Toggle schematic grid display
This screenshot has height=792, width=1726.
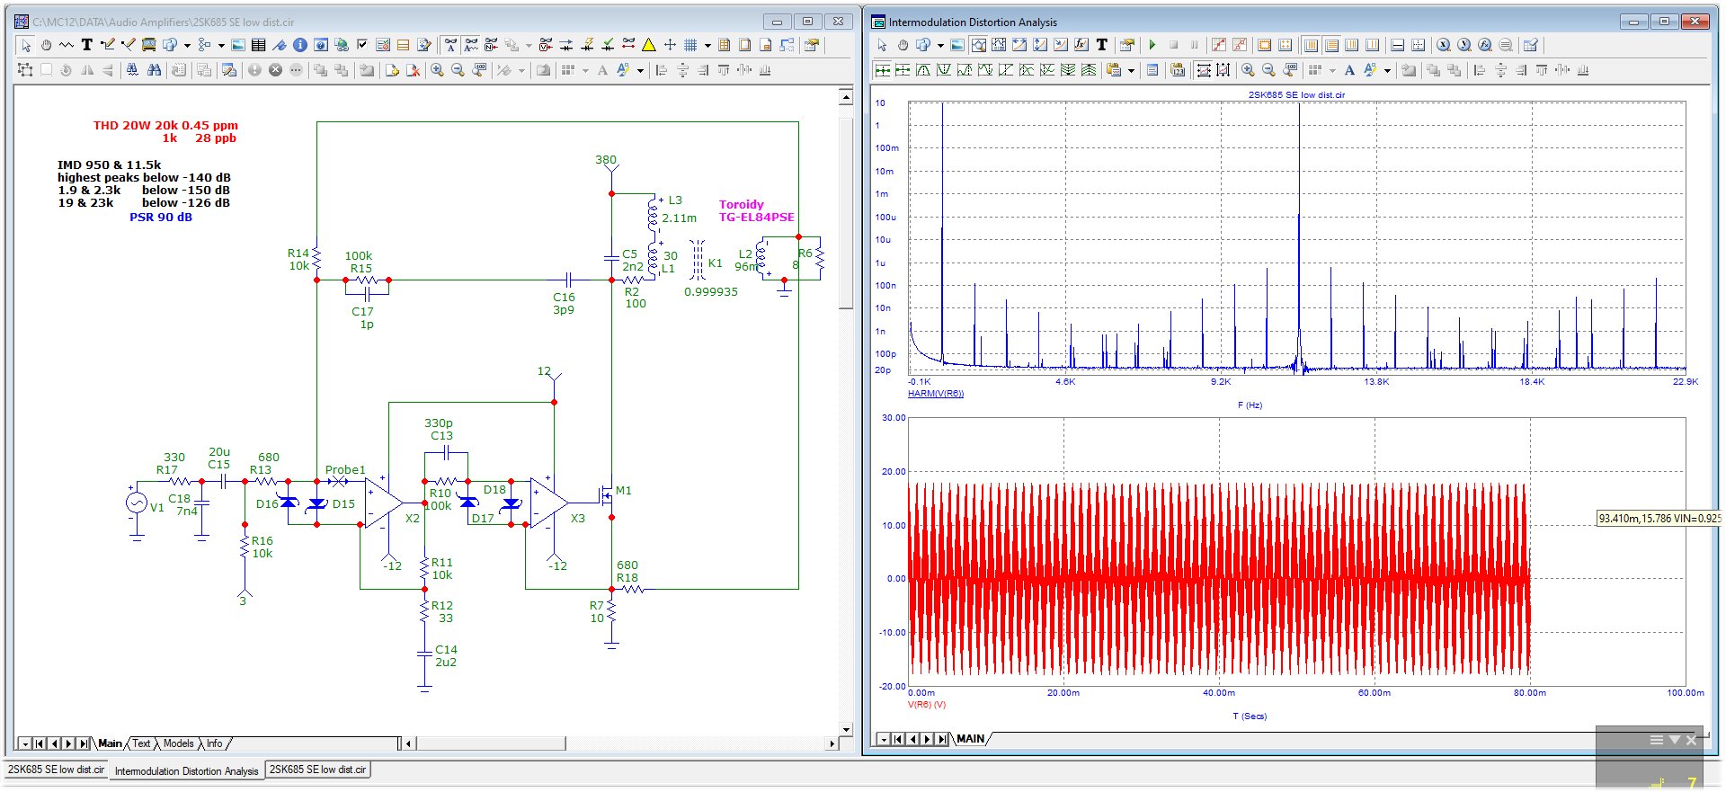pyautogui.click(x=690, y=45)
